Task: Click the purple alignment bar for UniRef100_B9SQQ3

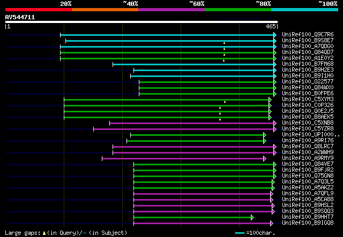Action: [203, 212]
